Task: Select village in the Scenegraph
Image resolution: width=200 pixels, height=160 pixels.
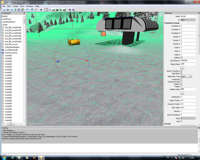Action: (x=5, y=25)
